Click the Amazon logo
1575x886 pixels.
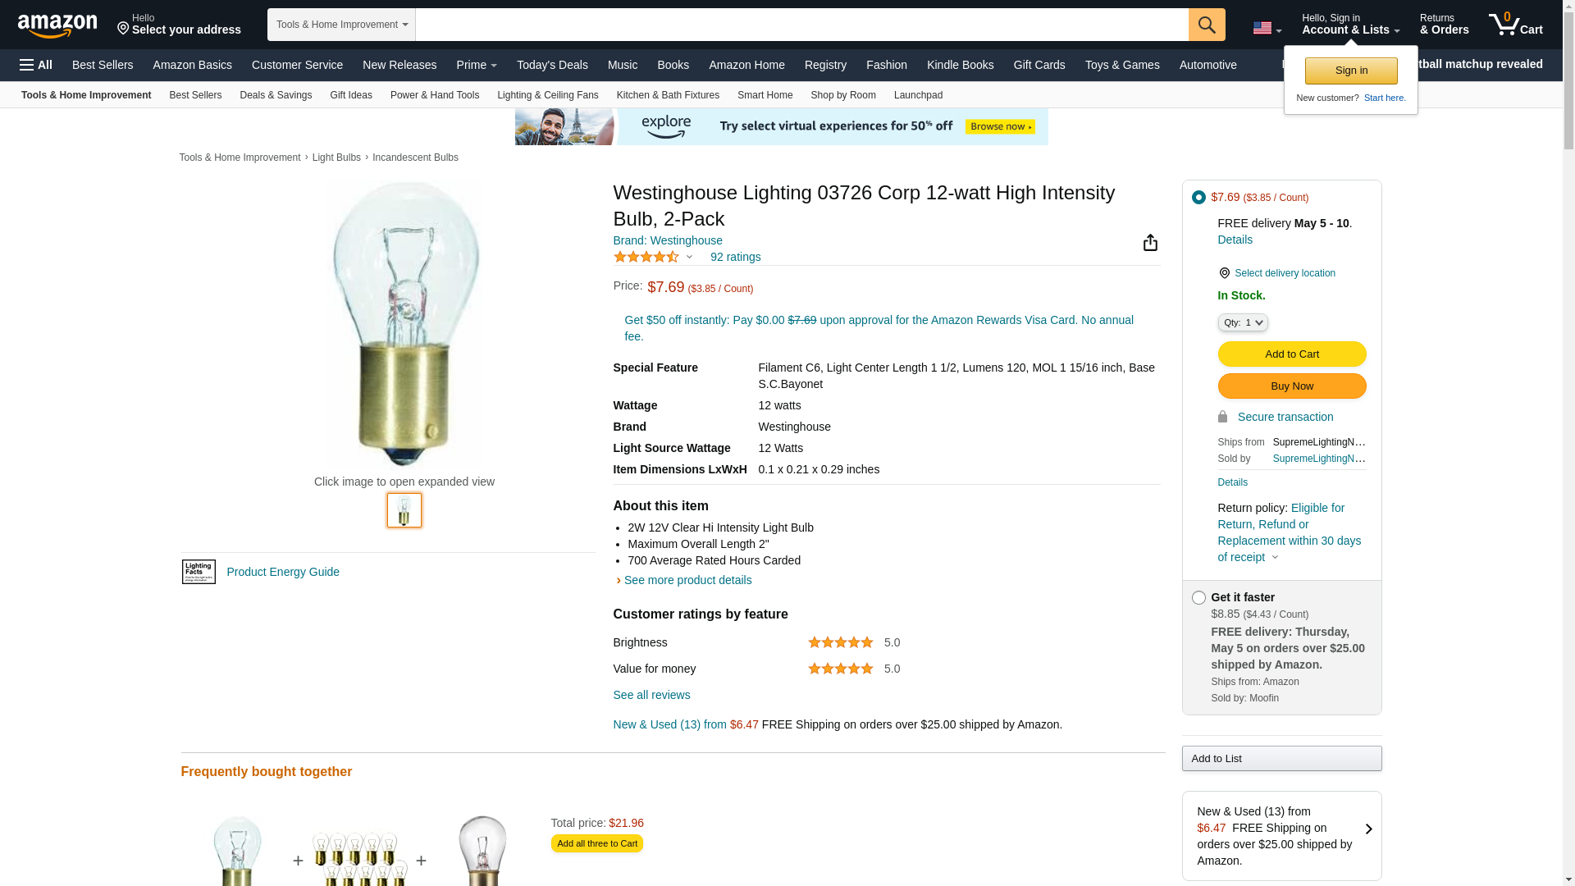coord(57,25)
